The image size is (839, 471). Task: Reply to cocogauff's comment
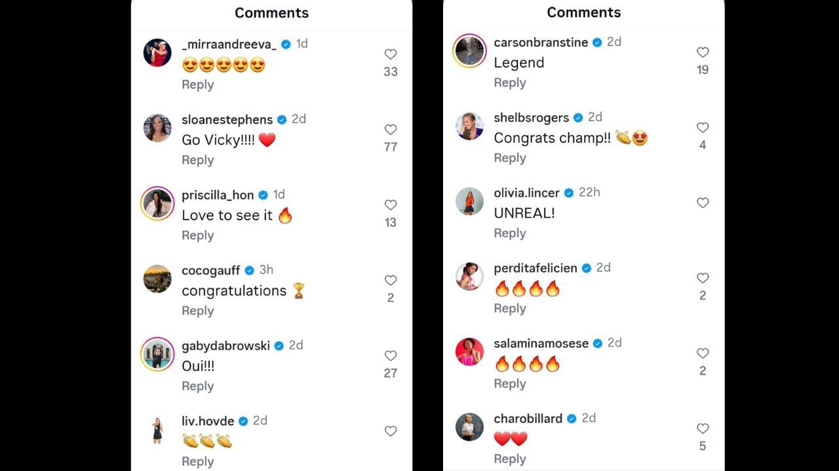click(x=197, y=311)
